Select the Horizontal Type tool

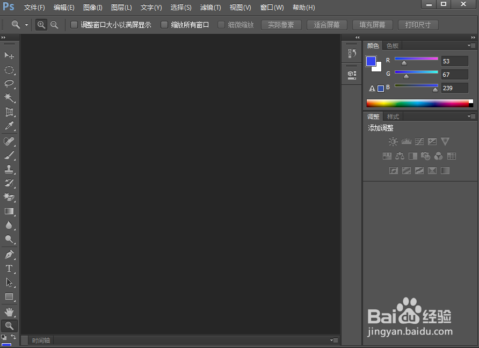(x=10, y=269)
